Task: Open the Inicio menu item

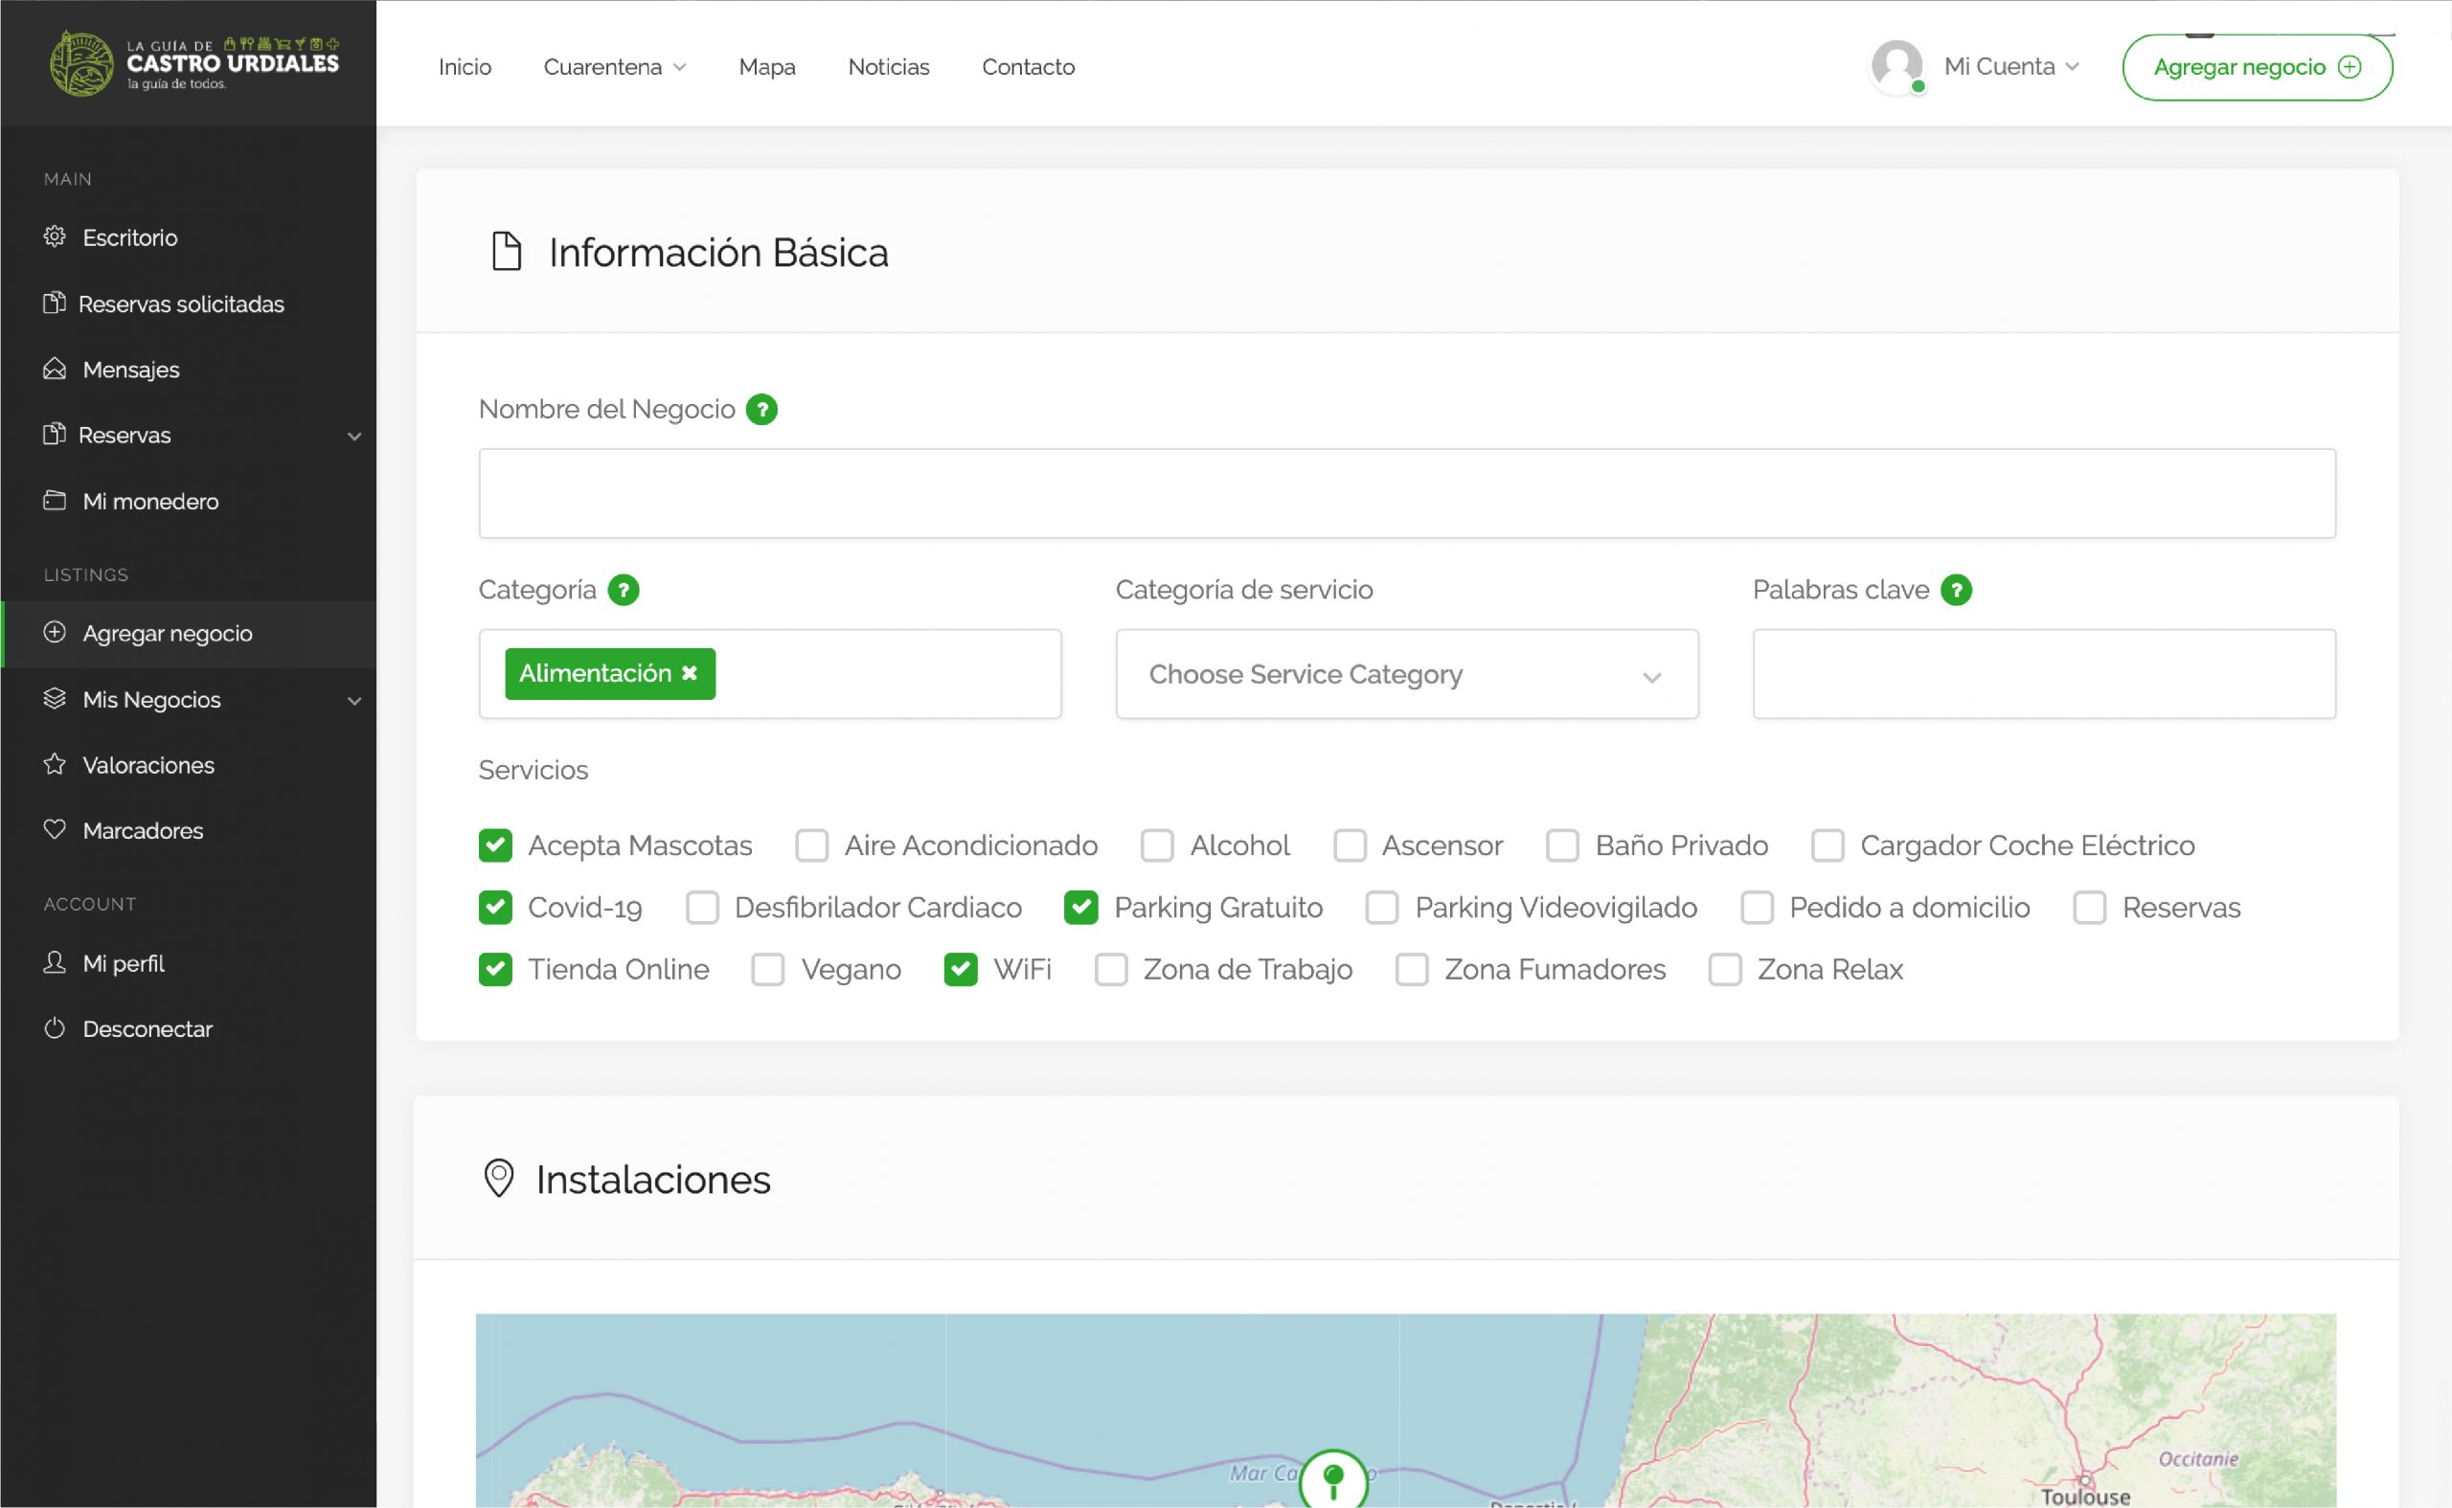Action: point(465,67)
